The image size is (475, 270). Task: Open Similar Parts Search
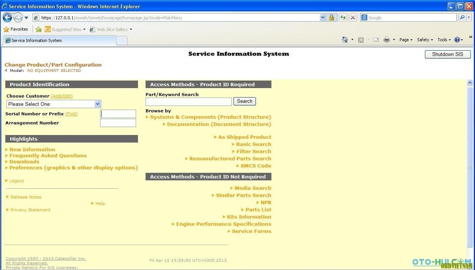click(x=244, y=196)
